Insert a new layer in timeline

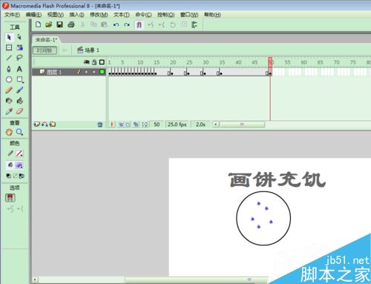[36, 125]
